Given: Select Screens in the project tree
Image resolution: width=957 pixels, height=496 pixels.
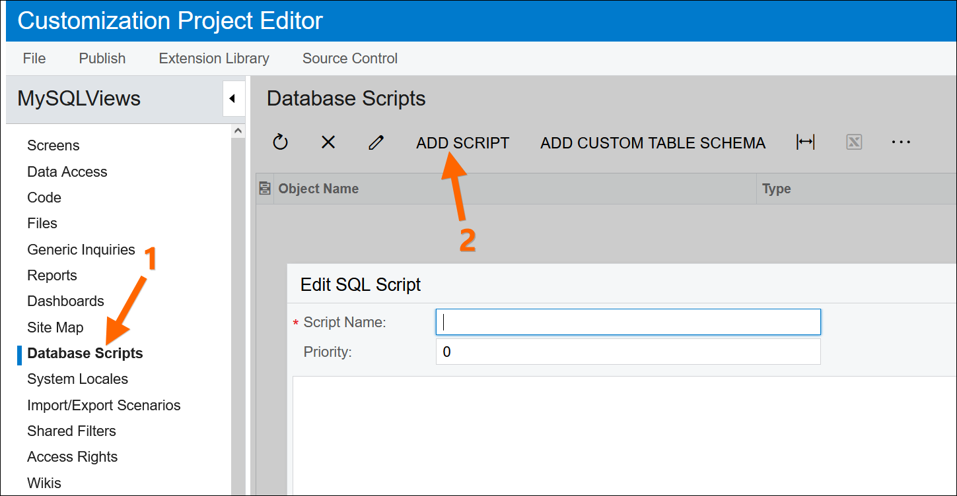Looking at the screenshot, I should pos(53,145).
